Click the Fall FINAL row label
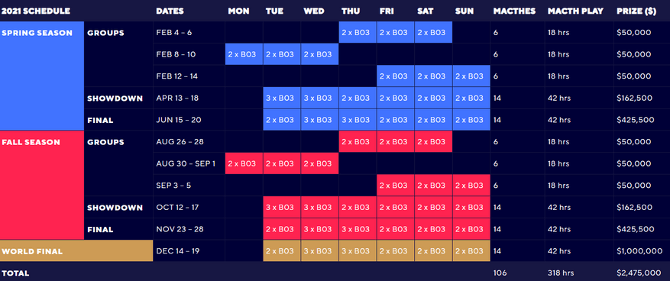The width and height of the screenshot is (670, 281). pos(100,229)
